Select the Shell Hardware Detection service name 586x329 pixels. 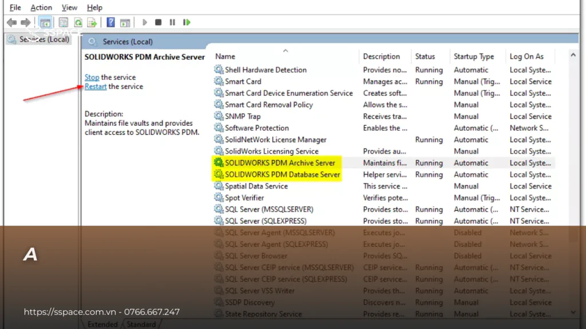[266, 70]
